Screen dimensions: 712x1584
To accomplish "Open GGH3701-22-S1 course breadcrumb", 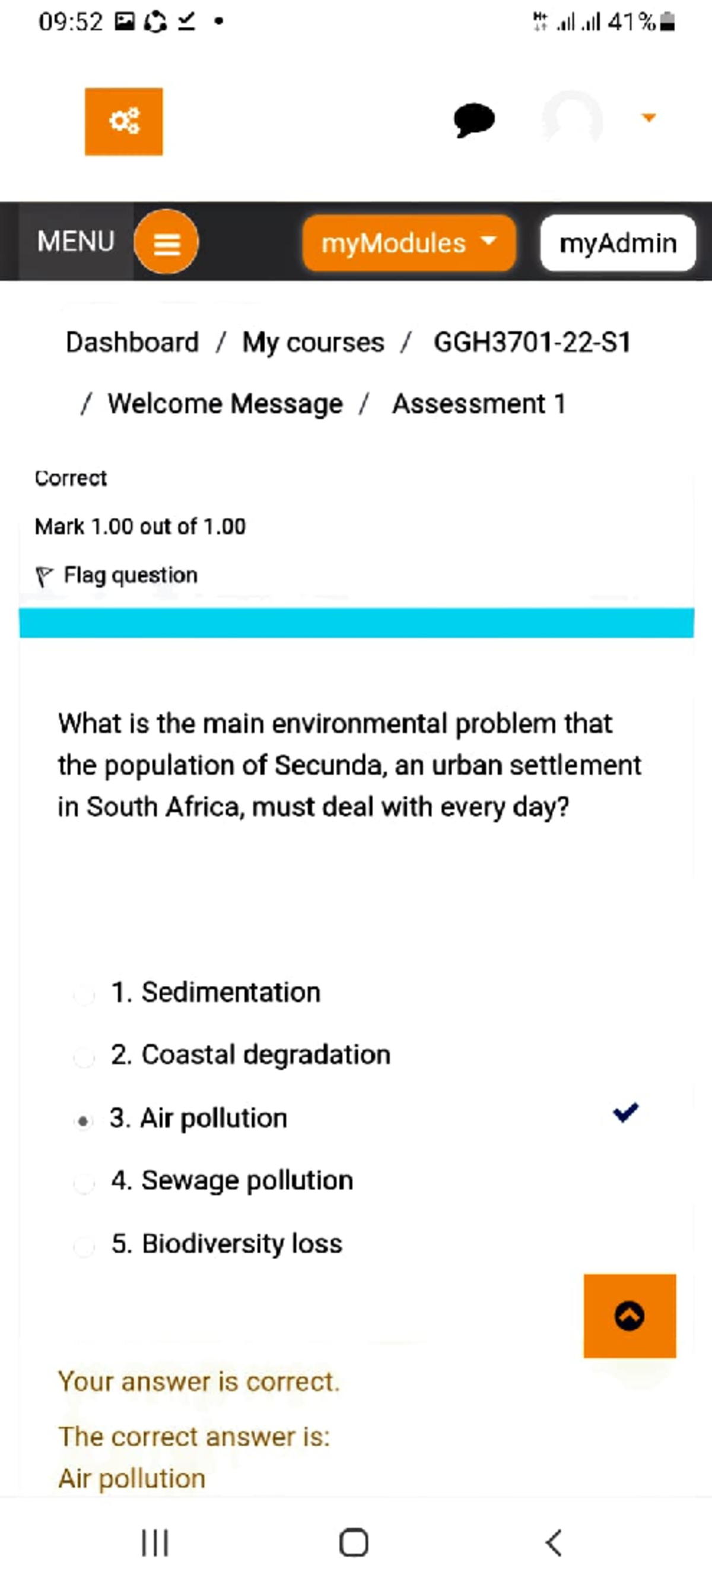I will click(532, 343).
